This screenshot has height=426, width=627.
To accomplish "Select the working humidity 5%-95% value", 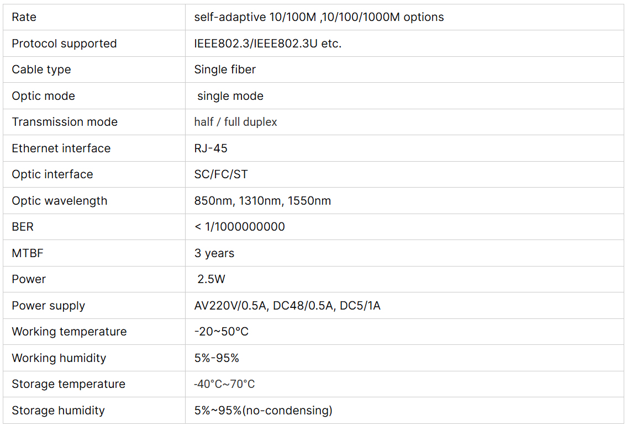I will tap(217, 358).
